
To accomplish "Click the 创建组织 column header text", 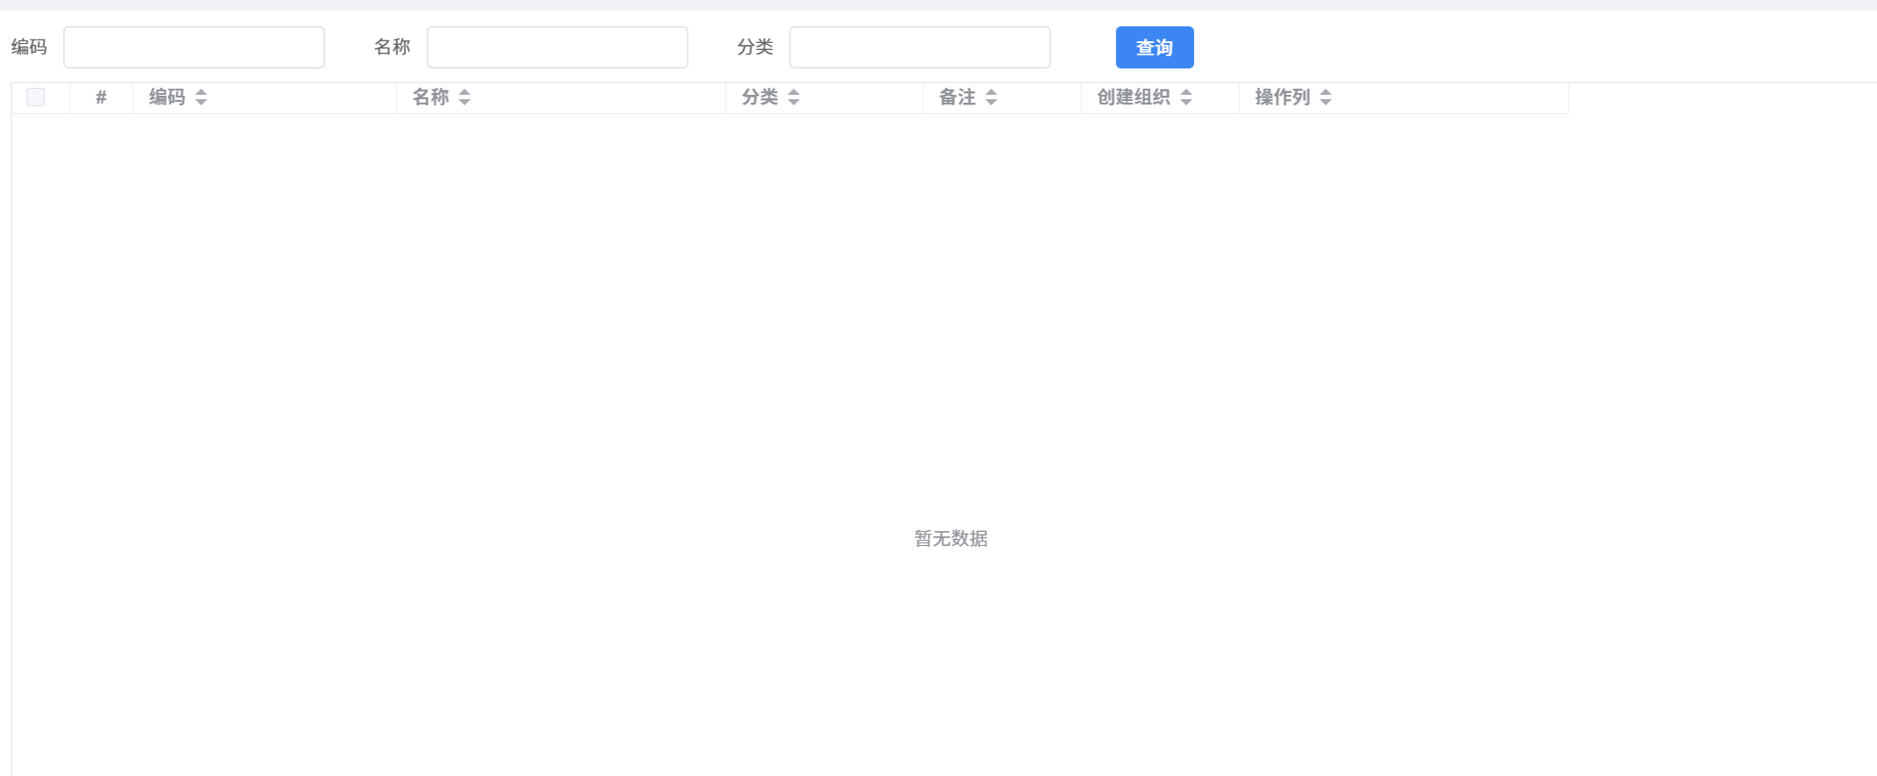I will pyautogui.click(x=1133, y=97).
